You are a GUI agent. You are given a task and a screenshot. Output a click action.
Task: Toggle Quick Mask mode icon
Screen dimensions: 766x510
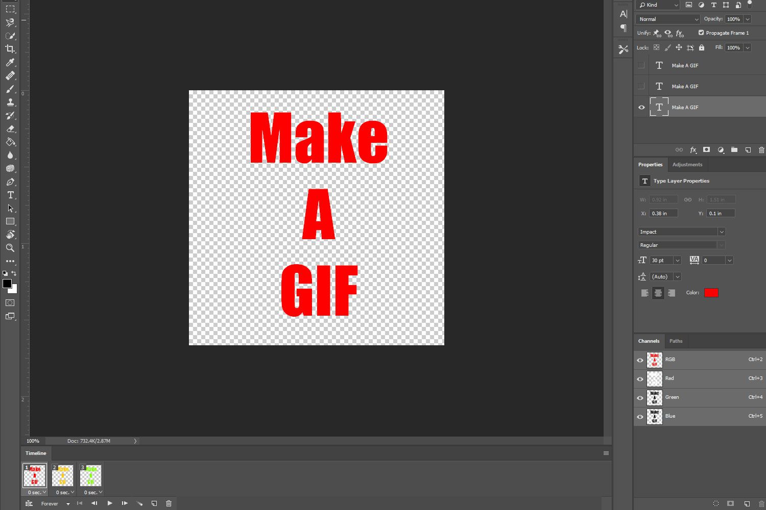(x=10, y=302)
